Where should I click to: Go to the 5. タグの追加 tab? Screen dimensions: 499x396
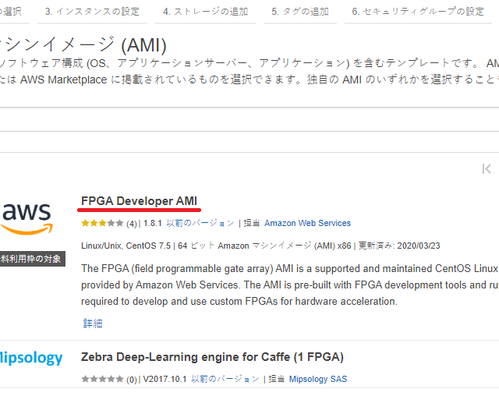pyautogui.click(x=300, y=12)
